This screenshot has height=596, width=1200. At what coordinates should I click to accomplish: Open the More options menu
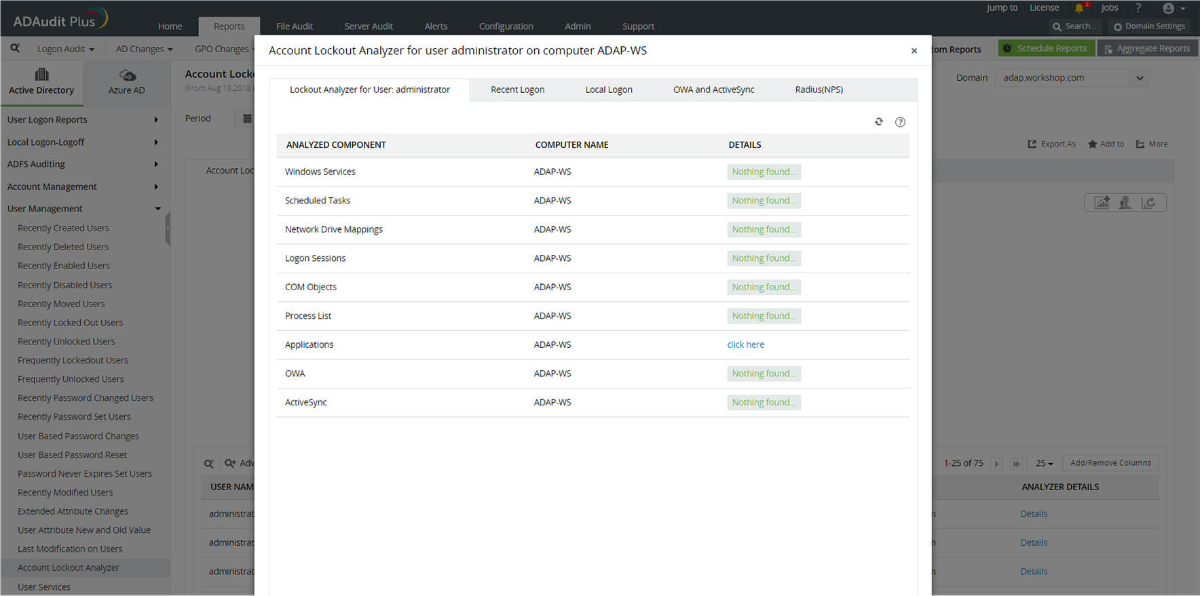click(1152, 144)
